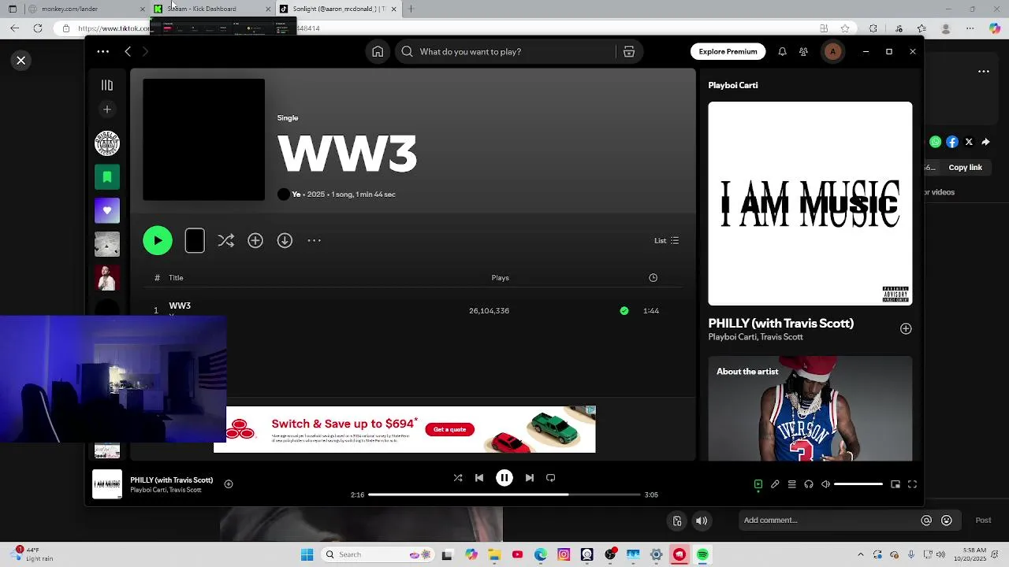Image resolution: width=1009 pixels, height=567 pixels.
Task: Share TikTok via WhatsApp icon
Action: pyautogui.click(x=936, y=143)
